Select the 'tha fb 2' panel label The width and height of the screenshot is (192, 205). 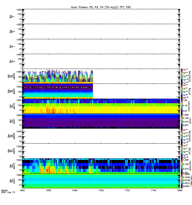click(12, 61)
